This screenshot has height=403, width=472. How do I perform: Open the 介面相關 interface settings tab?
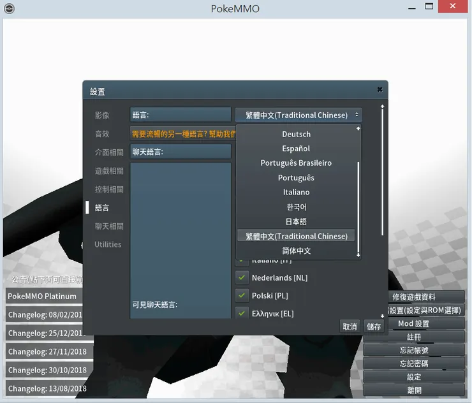[x=109, y=152]
